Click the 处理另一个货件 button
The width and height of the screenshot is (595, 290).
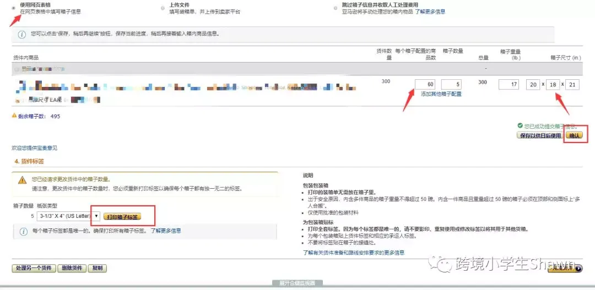(x=34, y=268)
